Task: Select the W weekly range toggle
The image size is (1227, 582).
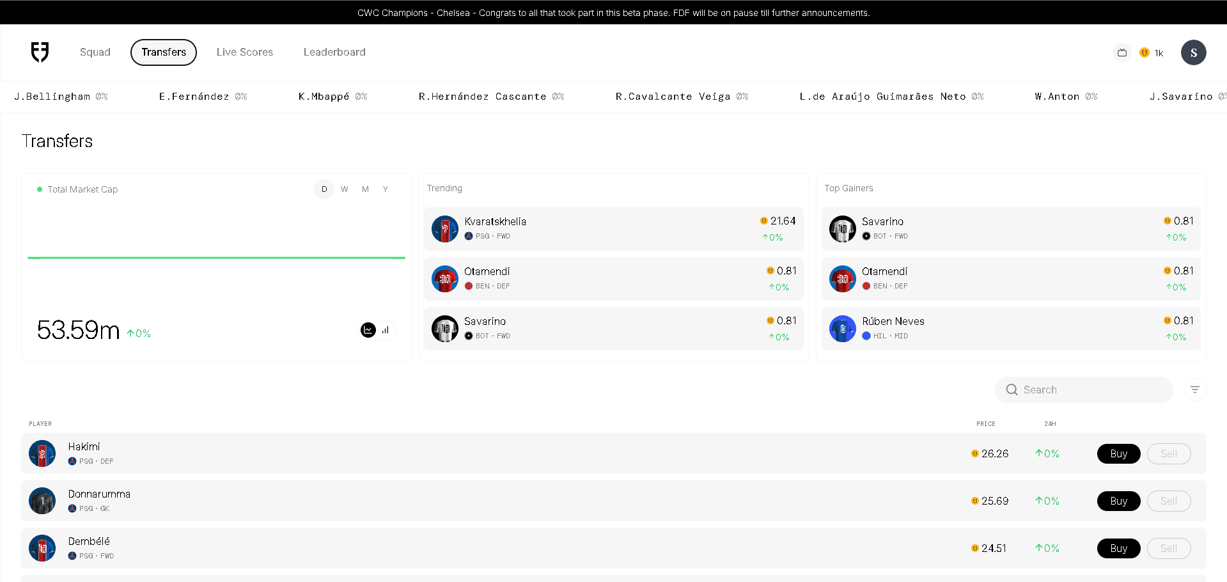Action: pos(345,189)
